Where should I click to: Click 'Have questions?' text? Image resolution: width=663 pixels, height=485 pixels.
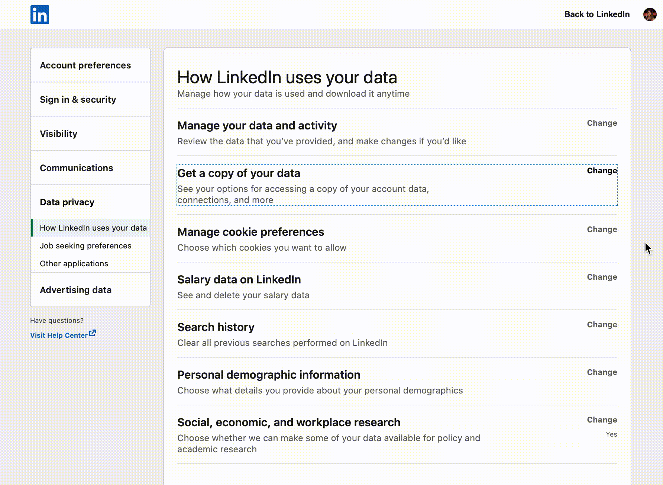[x=57, y=321]
